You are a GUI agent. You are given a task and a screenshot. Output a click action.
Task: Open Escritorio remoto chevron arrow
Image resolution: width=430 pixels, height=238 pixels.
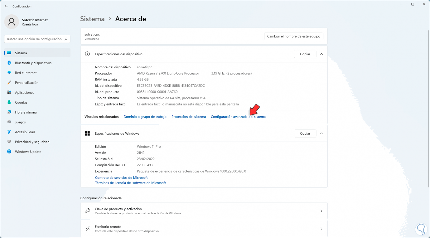[321, 229]
